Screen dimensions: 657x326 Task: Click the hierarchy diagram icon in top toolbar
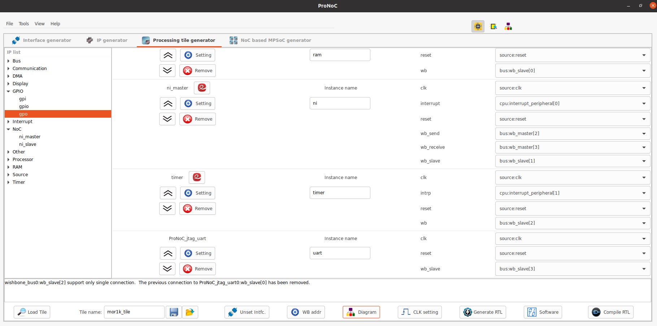[508, 26]
